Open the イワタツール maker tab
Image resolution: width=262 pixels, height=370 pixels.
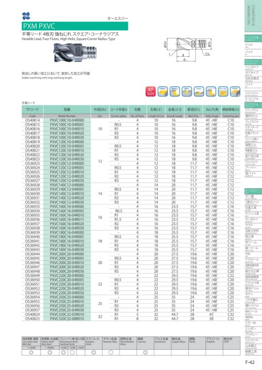click(x=253, y=260)
